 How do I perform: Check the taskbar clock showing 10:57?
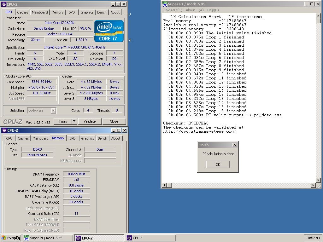(x=313, y=238)
